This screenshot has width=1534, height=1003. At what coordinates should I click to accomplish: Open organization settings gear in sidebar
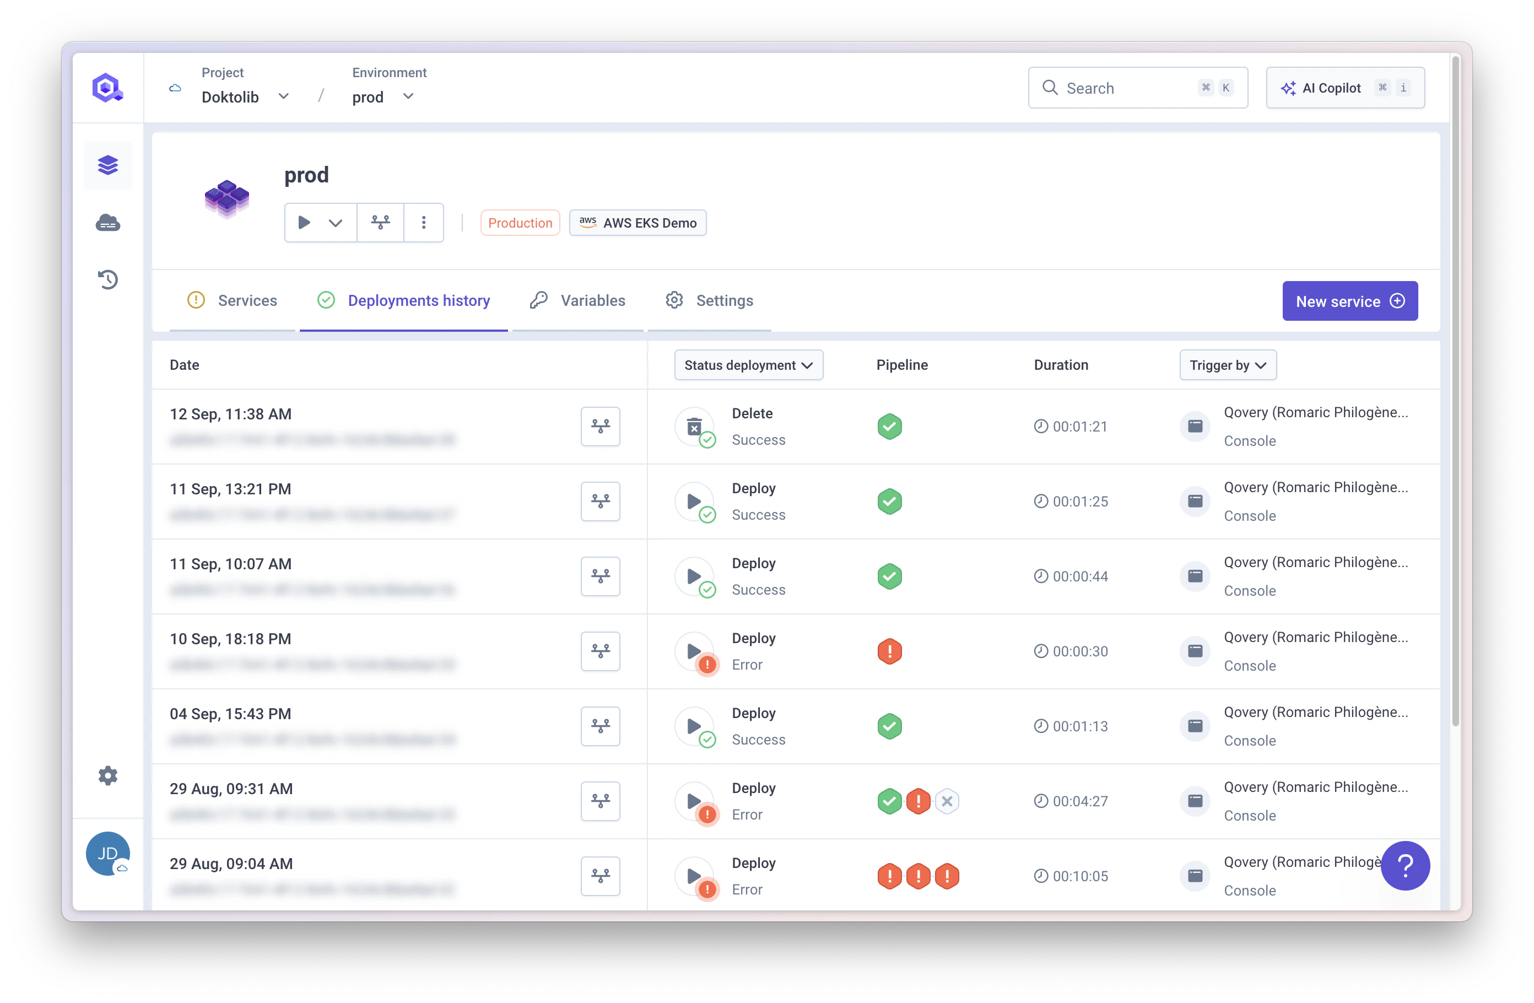coord(107,775)
